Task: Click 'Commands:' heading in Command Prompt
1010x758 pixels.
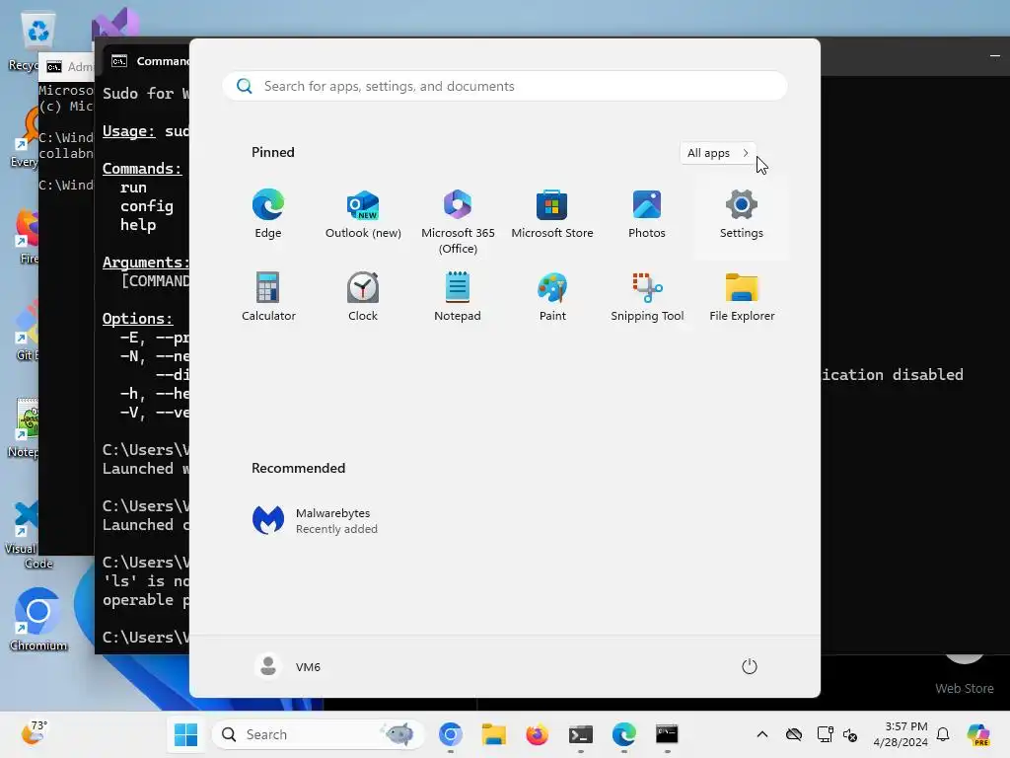Action: (142, 169)
